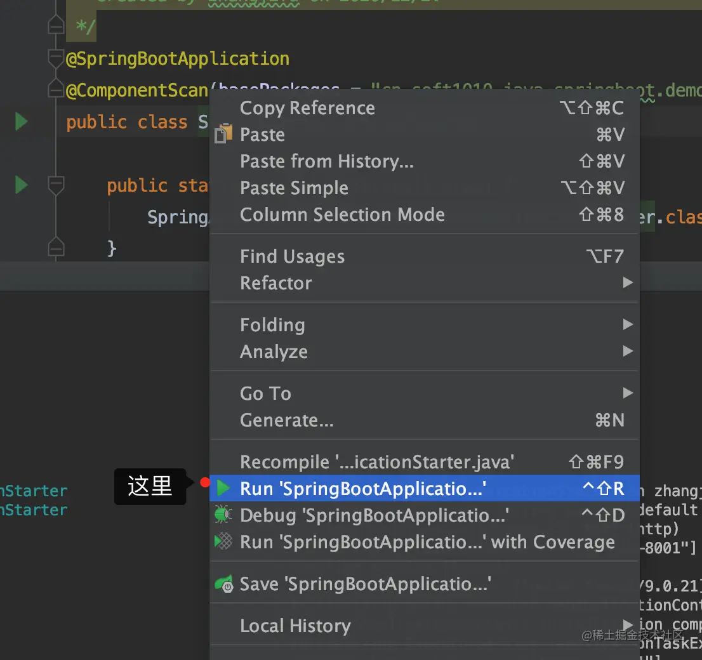Toggle the fold marker at @SpringBootApplication
The width and height of the screenshot is (702, 660).
click(56, 59)
